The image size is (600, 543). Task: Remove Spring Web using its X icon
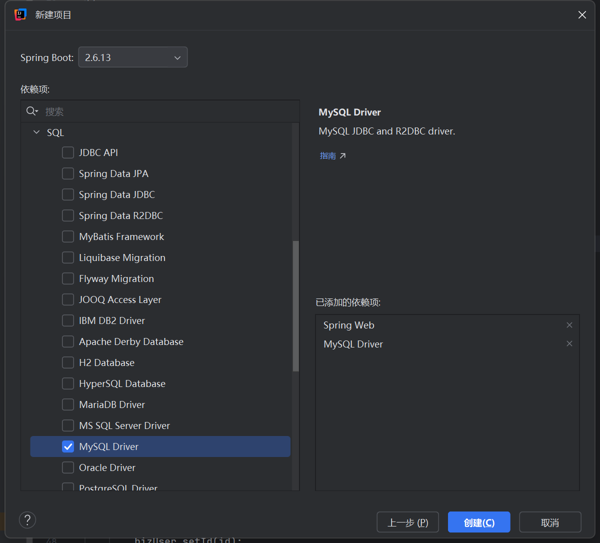click(569, 325)
